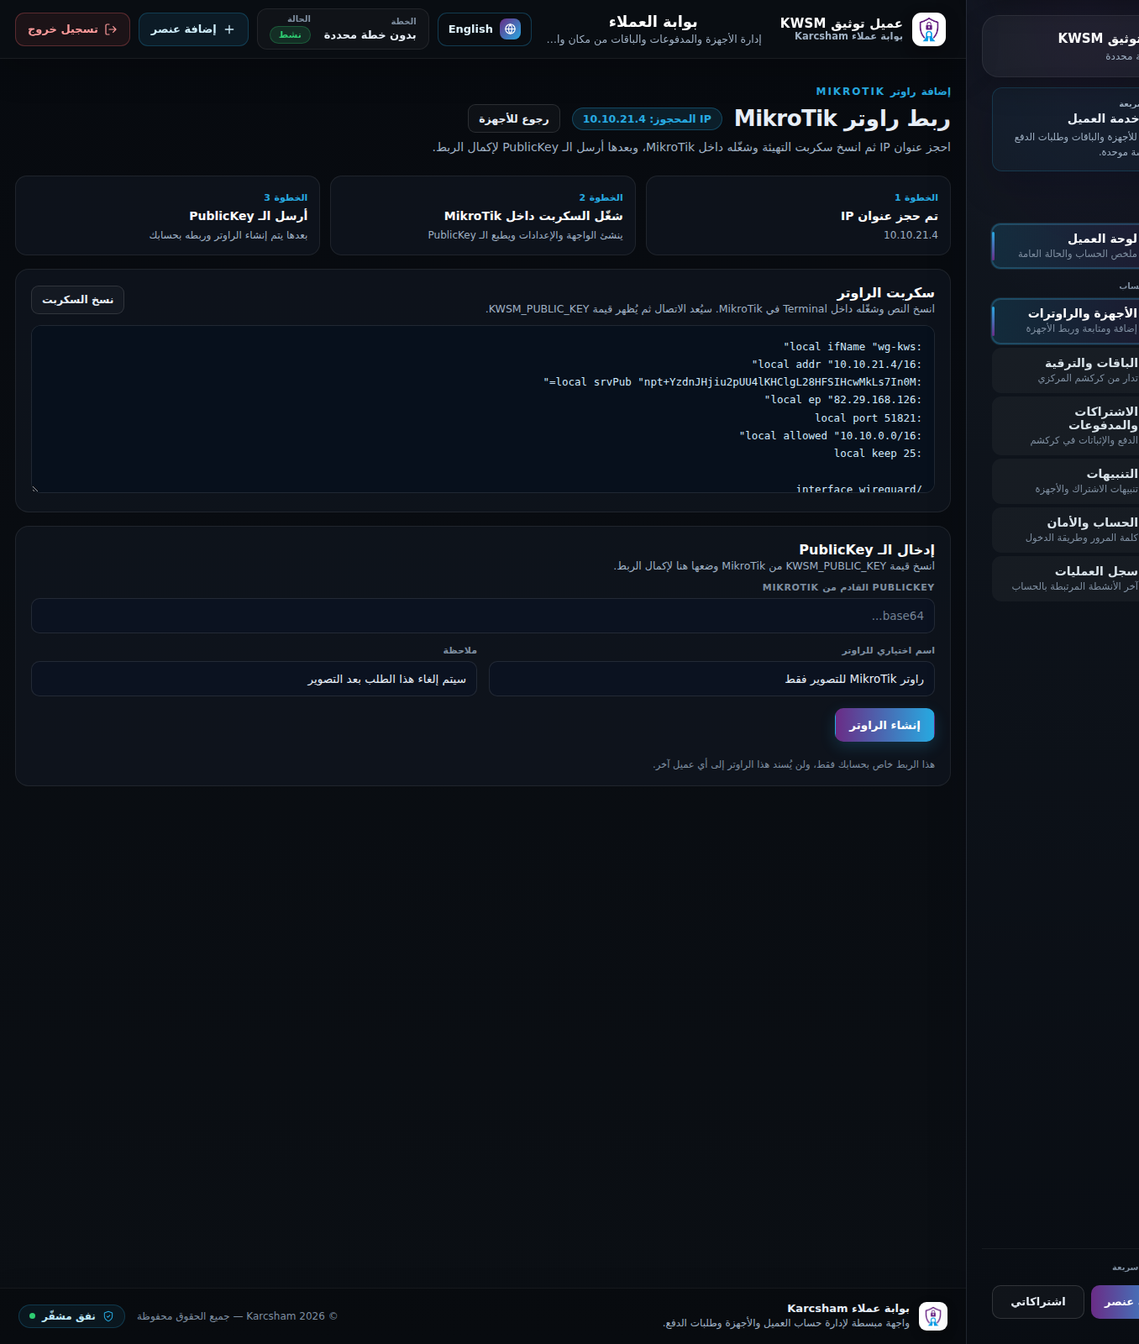Click the reserved IP 10.10.21.4 badge
The image size is (1139, 1344).
[647, 119]
